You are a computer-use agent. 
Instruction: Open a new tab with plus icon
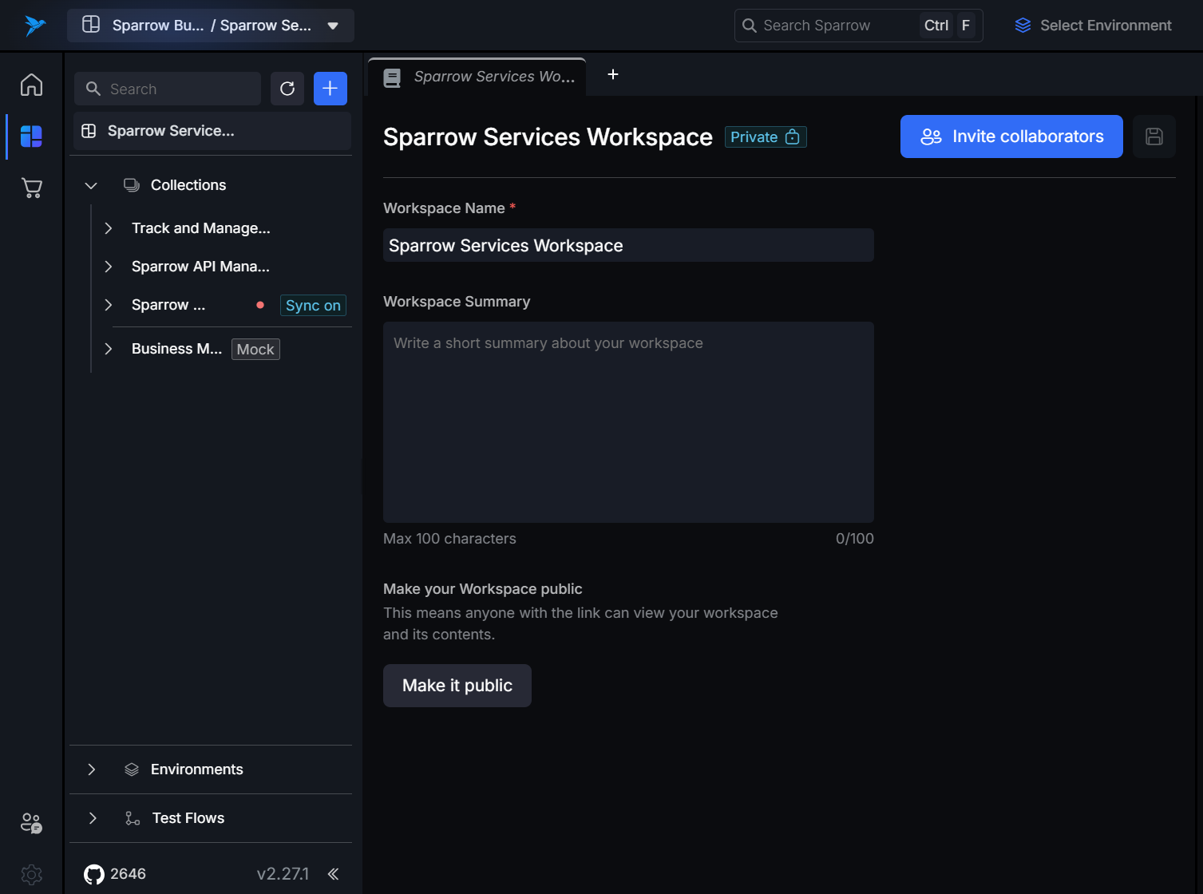(x=613, y=74)
